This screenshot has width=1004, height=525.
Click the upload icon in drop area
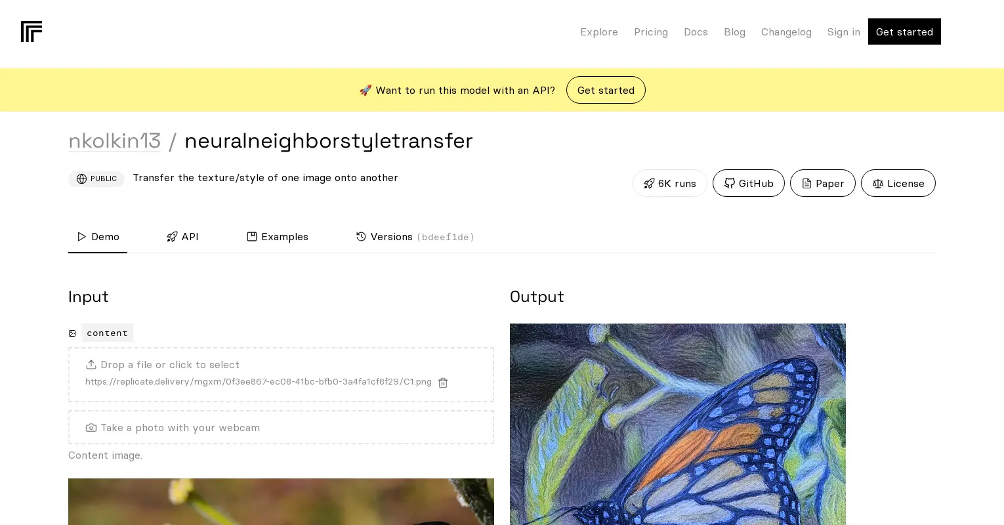(x=91, y=364)
